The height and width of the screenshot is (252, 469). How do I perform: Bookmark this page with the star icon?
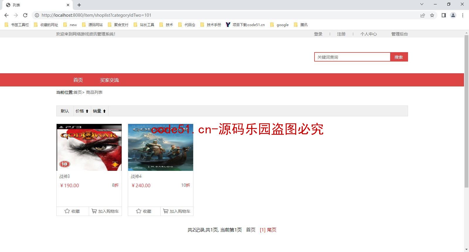coord(432,15)
